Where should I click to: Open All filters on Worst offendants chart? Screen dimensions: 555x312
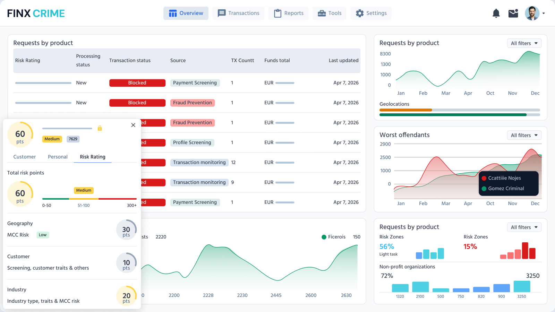click(x=524, y=135)
